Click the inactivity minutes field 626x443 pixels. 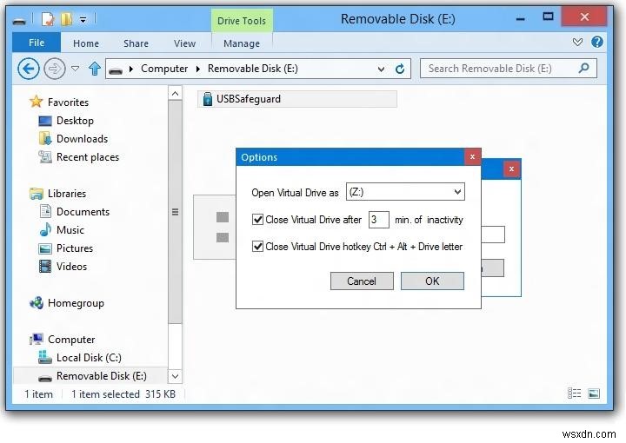pyautogui.click(x=378, y=220)
